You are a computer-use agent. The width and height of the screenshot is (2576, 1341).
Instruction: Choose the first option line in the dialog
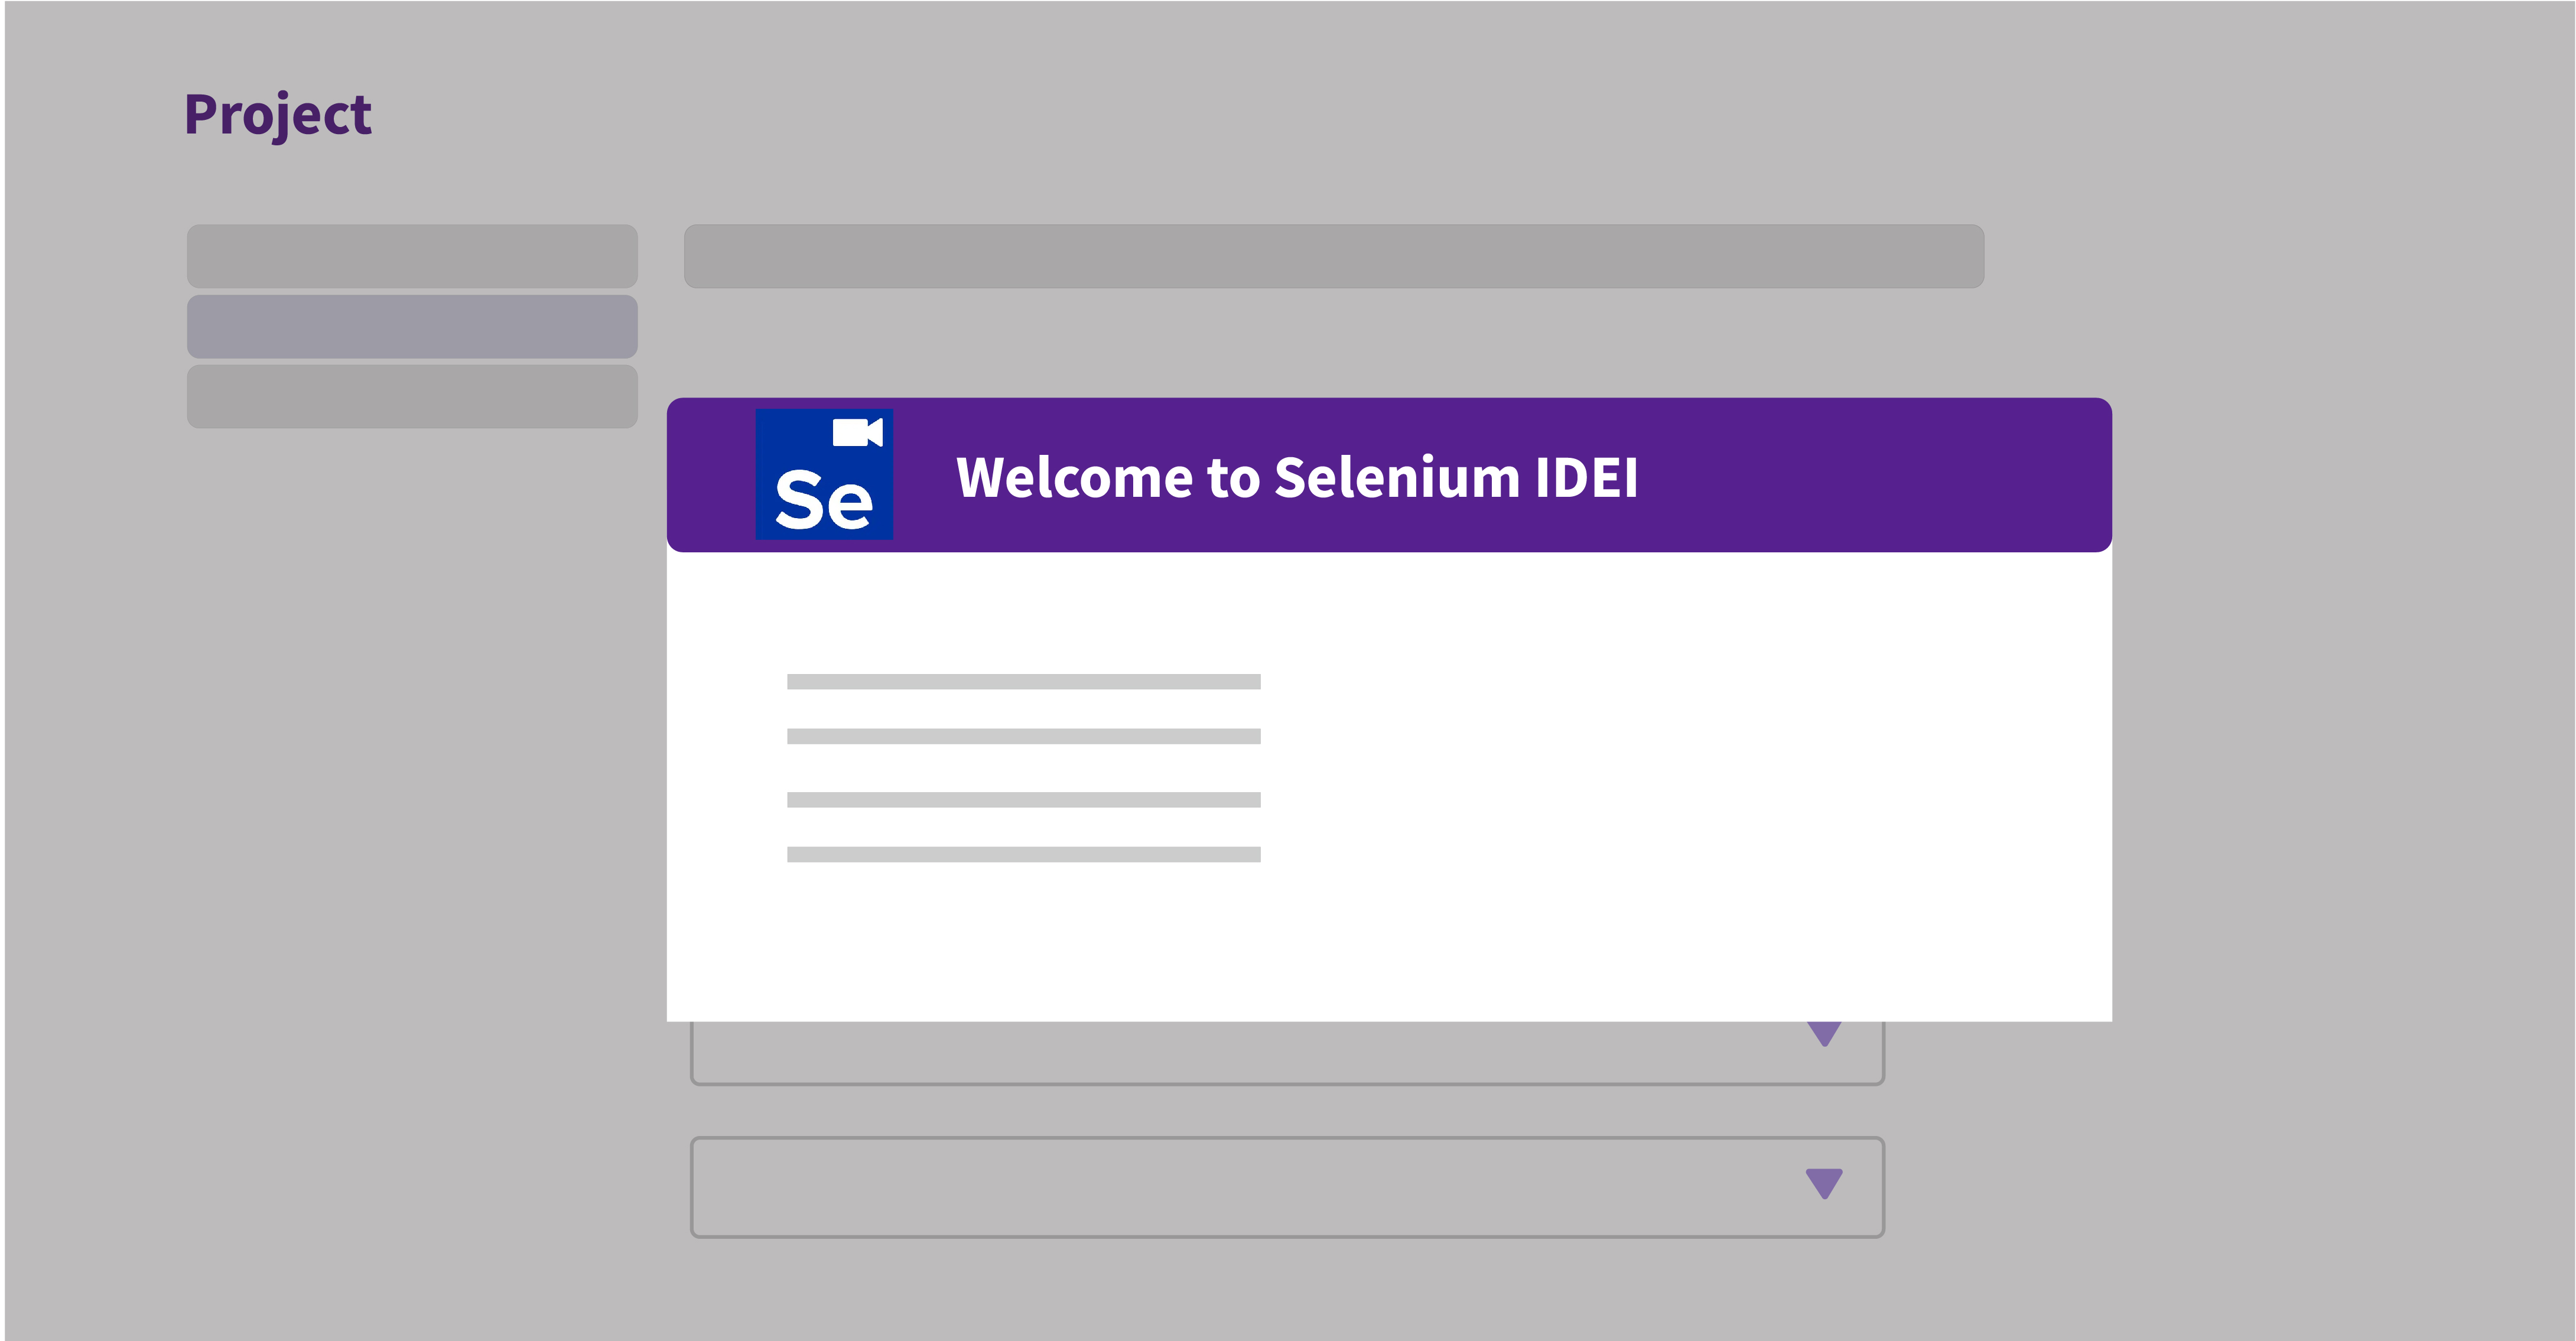(1023, 682)
